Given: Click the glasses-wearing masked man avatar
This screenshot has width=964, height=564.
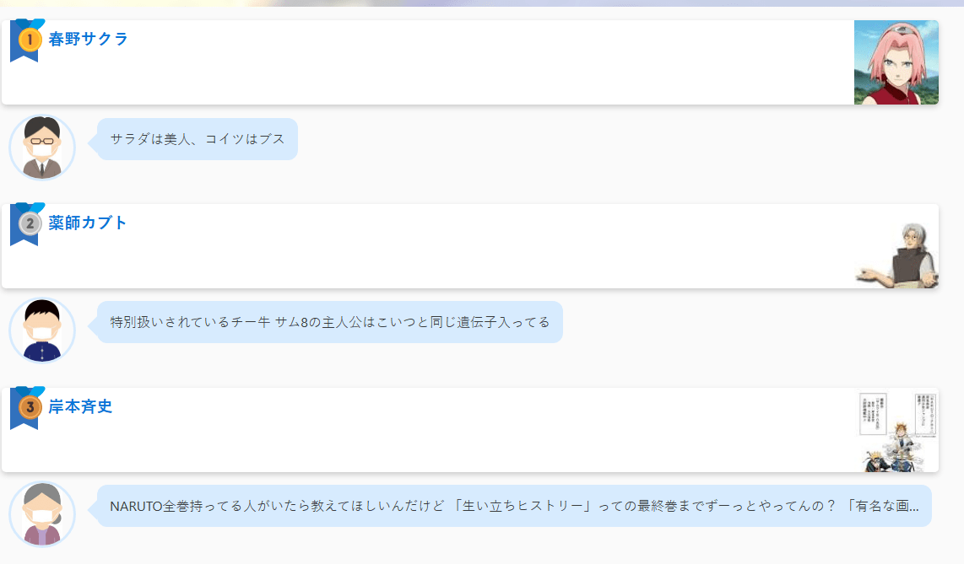Looking at the screenshot, I should click(42, 148).
